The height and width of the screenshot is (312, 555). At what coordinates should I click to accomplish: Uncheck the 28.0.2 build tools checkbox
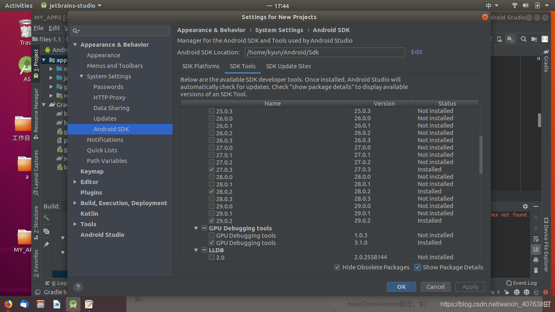pos(212,191)
